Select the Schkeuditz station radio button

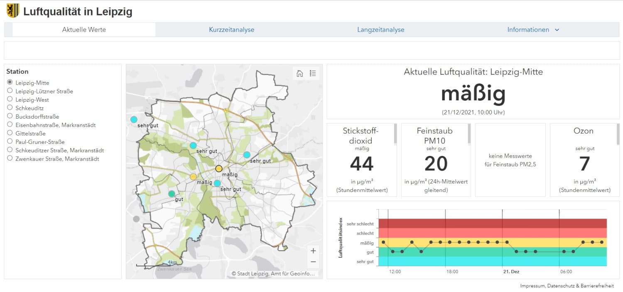click(x=10, y=108)
